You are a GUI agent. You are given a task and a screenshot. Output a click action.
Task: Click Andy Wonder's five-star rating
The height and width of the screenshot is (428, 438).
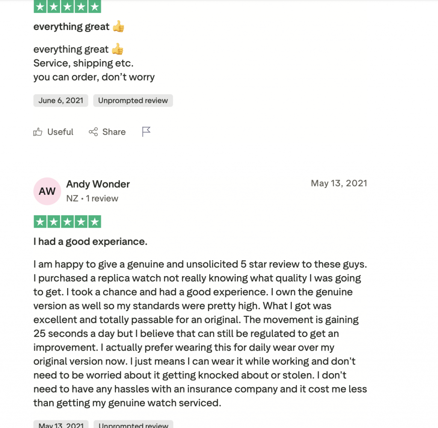pyautogui.click(x=67, y=222)
